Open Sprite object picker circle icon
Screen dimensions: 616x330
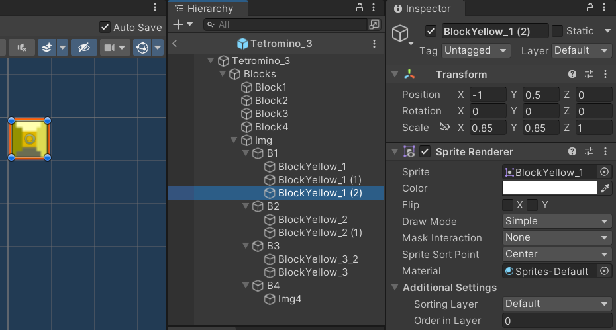[604, 172]
